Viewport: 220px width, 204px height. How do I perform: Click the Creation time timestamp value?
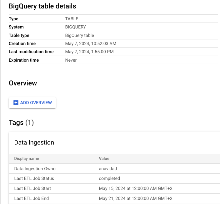click(91, 43)
